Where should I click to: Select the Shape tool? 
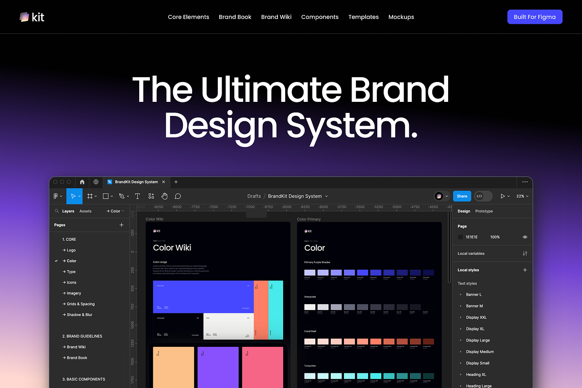point(105,196)
